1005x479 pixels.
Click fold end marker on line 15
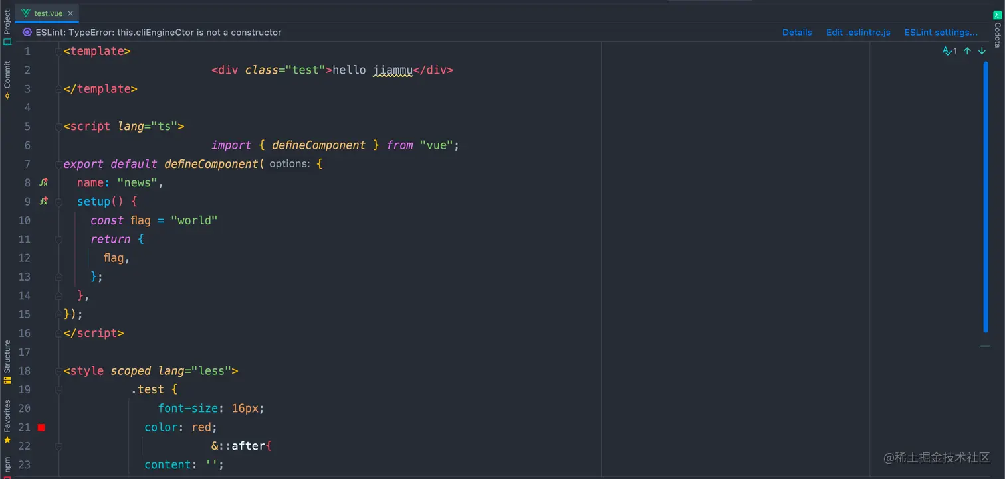click(x=58, y=314)
